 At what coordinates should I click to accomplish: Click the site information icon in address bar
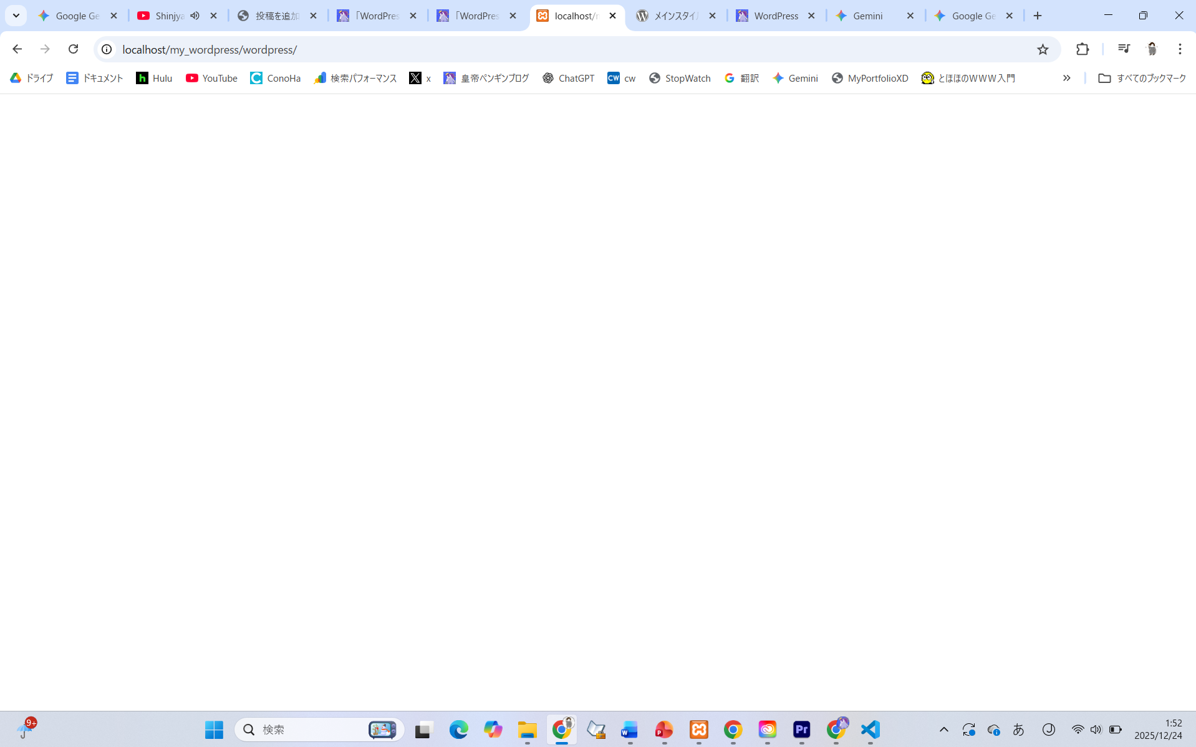(107, 49)
